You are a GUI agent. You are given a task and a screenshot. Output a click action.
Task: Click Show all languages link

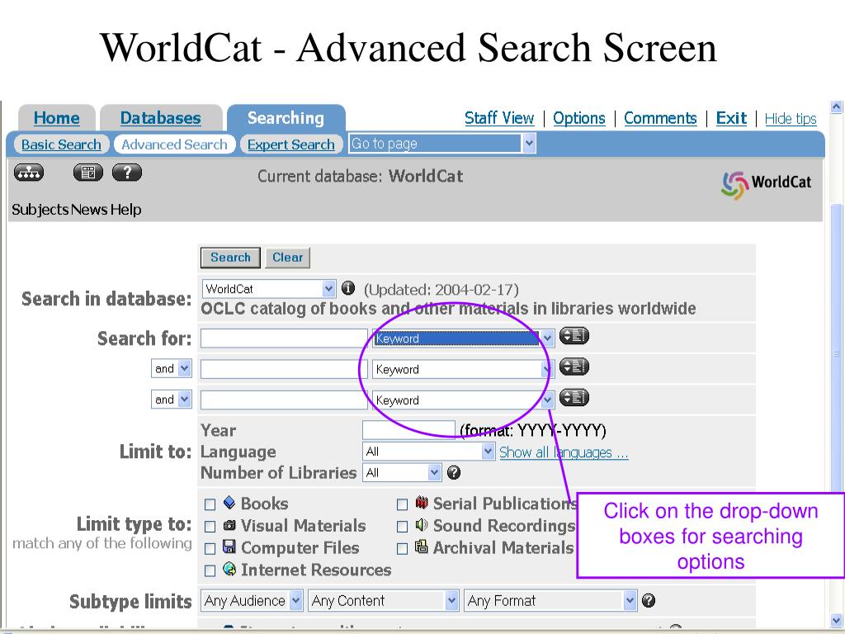[x=564, y=452]
